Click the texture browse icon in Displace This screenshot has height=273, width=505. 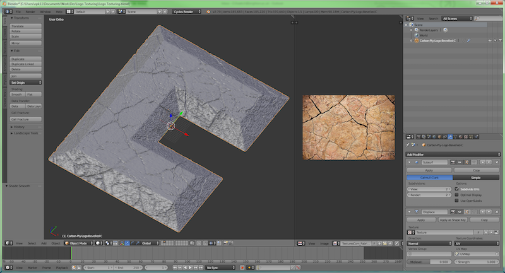coord(411,233)
